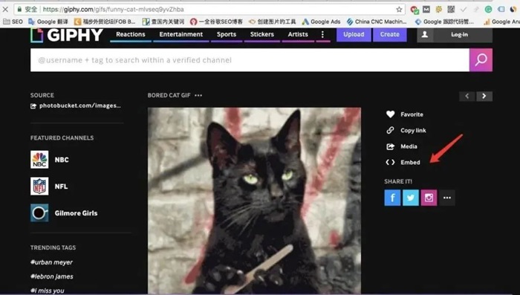Image resolution: width=520 pixels, height=295 pixels.
Task: Open the vertical dots navigation menu
Action: point(322,34)
